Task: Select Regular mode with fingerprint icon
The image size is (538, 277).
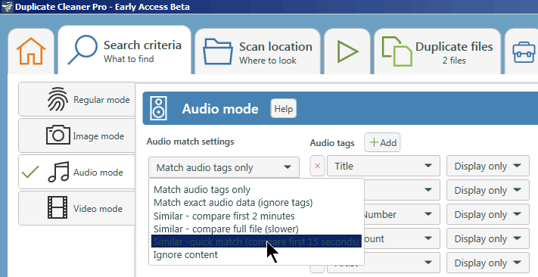Action: pos(77,100)
